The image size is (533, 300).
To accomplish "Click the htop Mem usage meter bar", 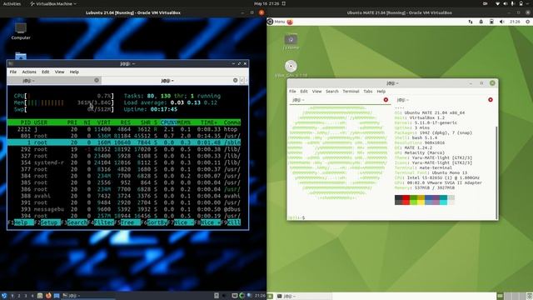I will (63, 102).
